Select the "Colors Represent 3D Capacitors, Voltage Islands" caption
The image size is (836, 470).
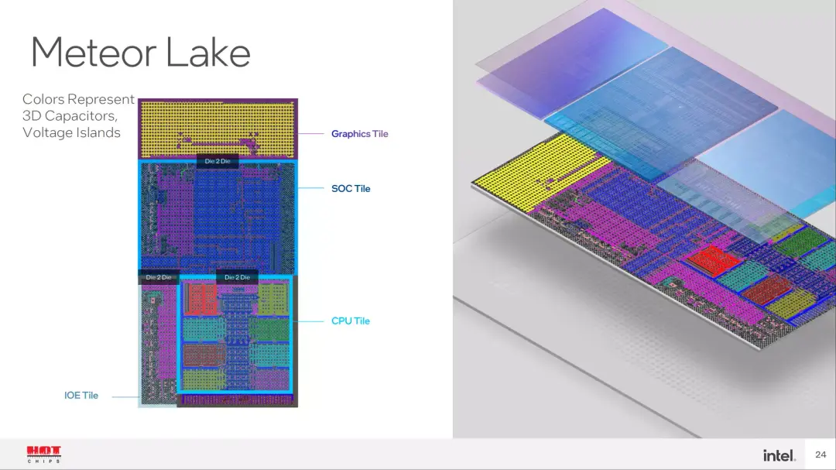click(78, 116)
